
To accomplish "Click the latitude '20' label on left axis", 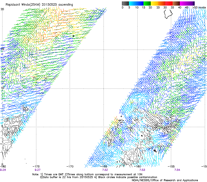I will tap(2, 9).
